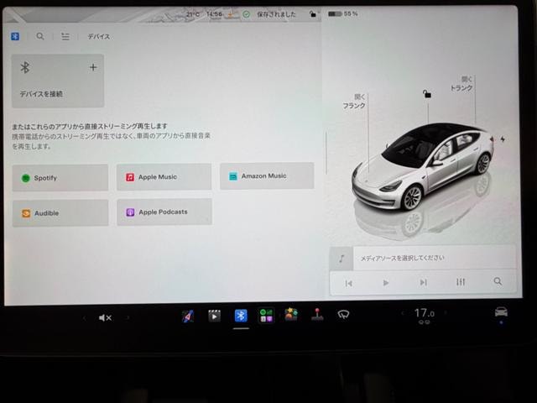Viewport: 537px width, 403px height.
Task: Tap the 21°C outside temperature
Action: [x=193, y=14]
